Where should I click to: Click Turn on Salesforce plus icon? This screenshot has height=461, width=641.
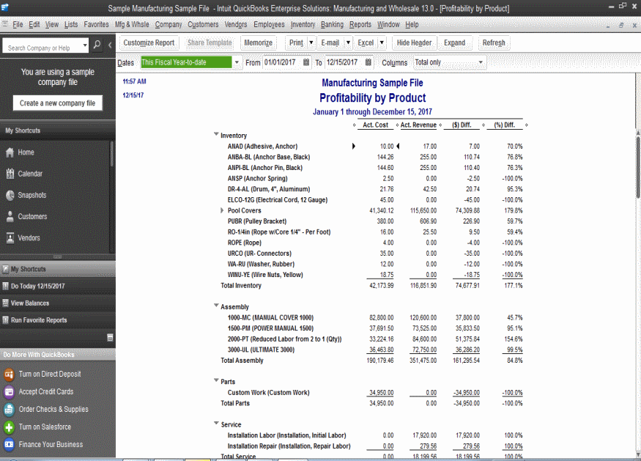9,427
